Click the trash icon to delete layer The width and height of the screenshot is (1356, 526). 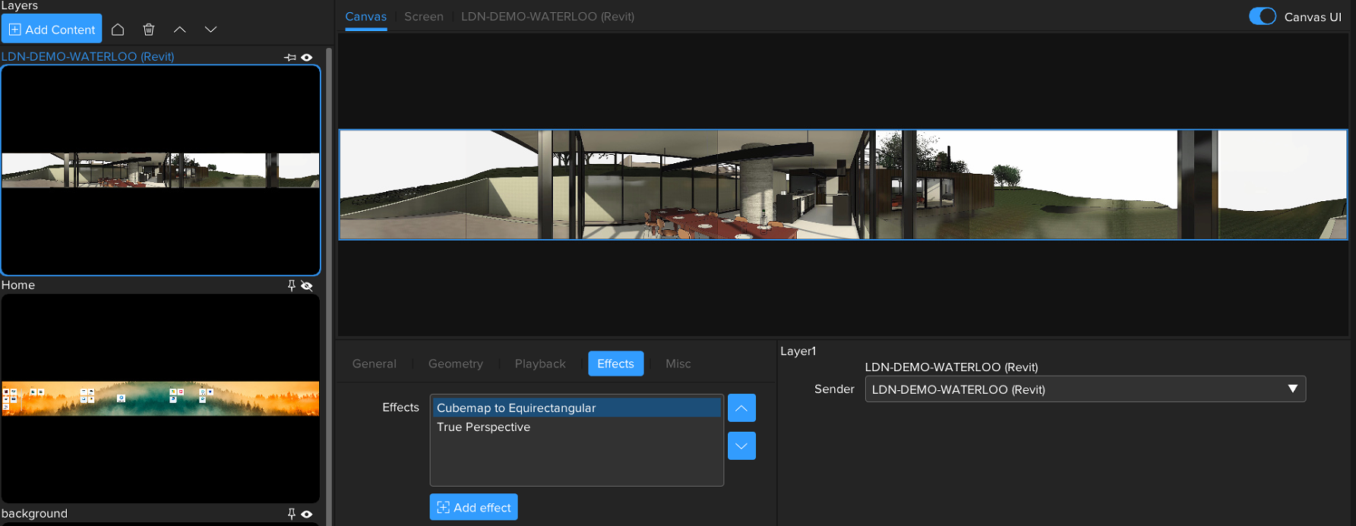point(149,30)
